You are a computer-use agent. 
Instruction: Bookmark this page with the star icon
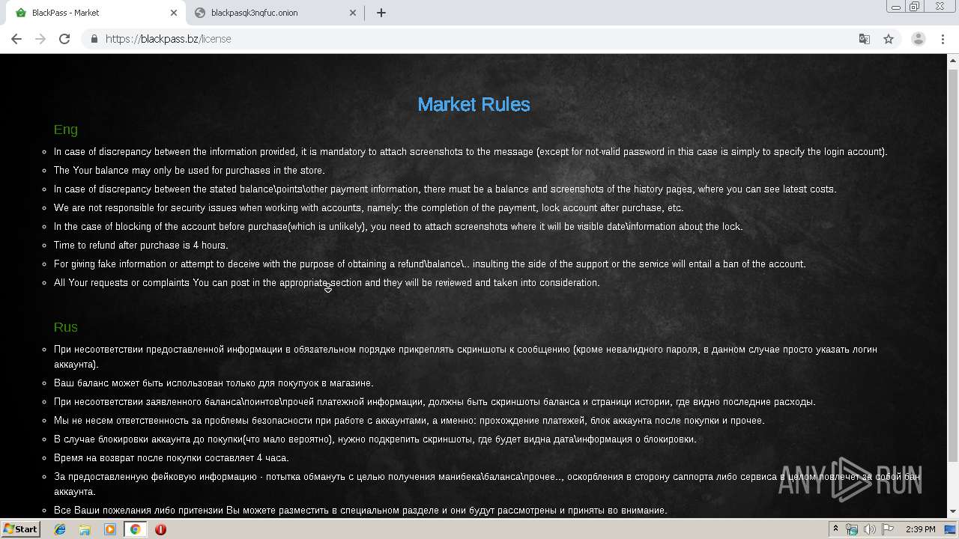[x=889, y=39]
